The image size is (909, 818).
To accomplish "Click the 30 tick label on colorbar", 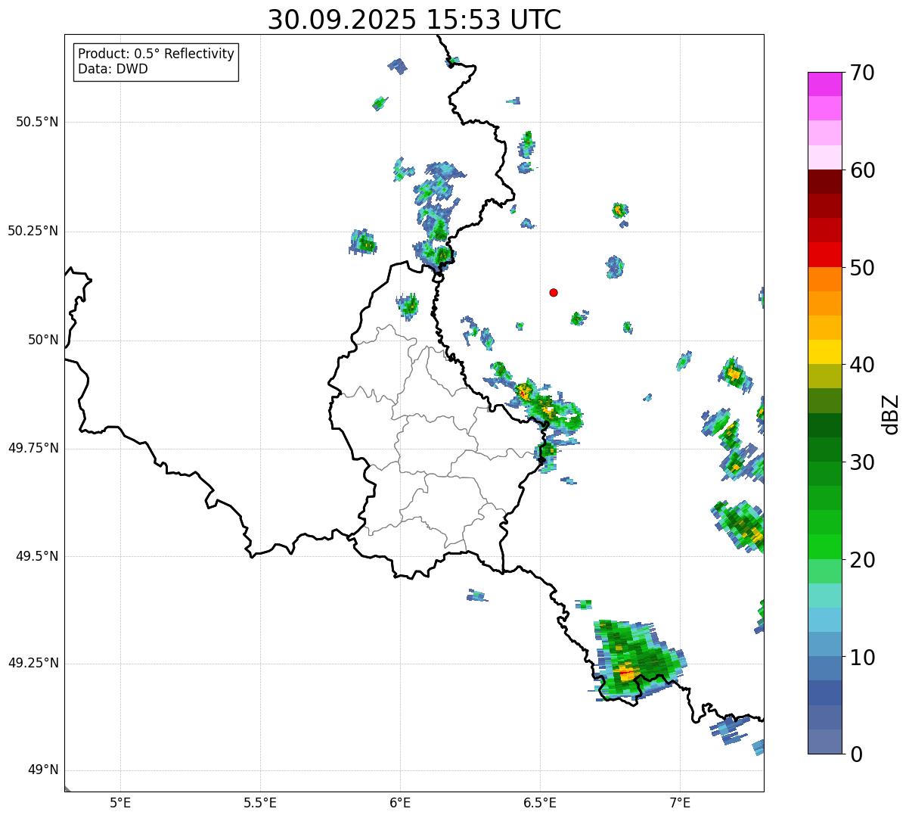I will pyautogui.click(x=862, y=462).
